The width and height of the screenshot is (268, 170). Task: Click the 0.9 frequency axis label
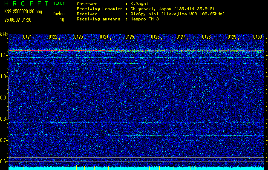pyautogui.click(x=4, y=98)
